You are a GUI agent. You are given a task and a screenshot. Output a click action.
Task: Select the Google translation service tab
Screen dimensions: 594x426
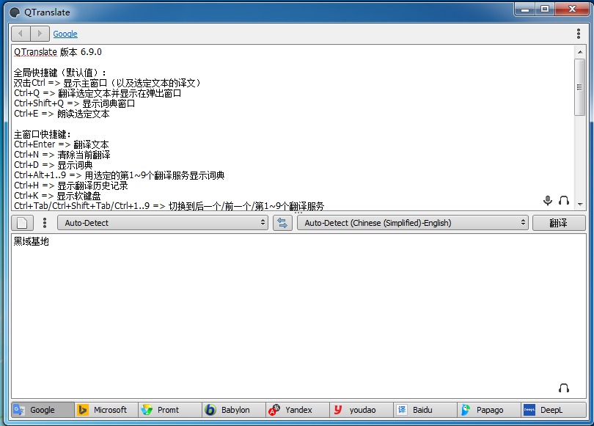(x=43, y=410)
